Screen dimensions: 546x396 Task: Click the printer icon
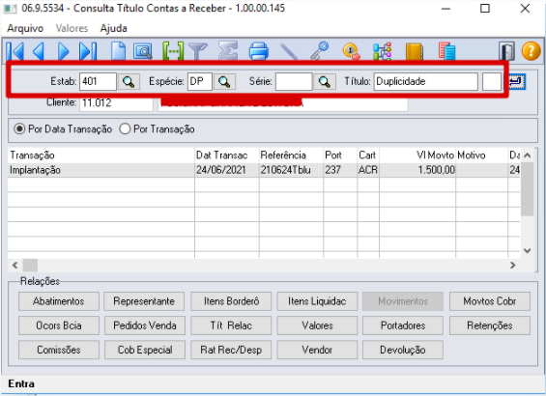point(259,51)
